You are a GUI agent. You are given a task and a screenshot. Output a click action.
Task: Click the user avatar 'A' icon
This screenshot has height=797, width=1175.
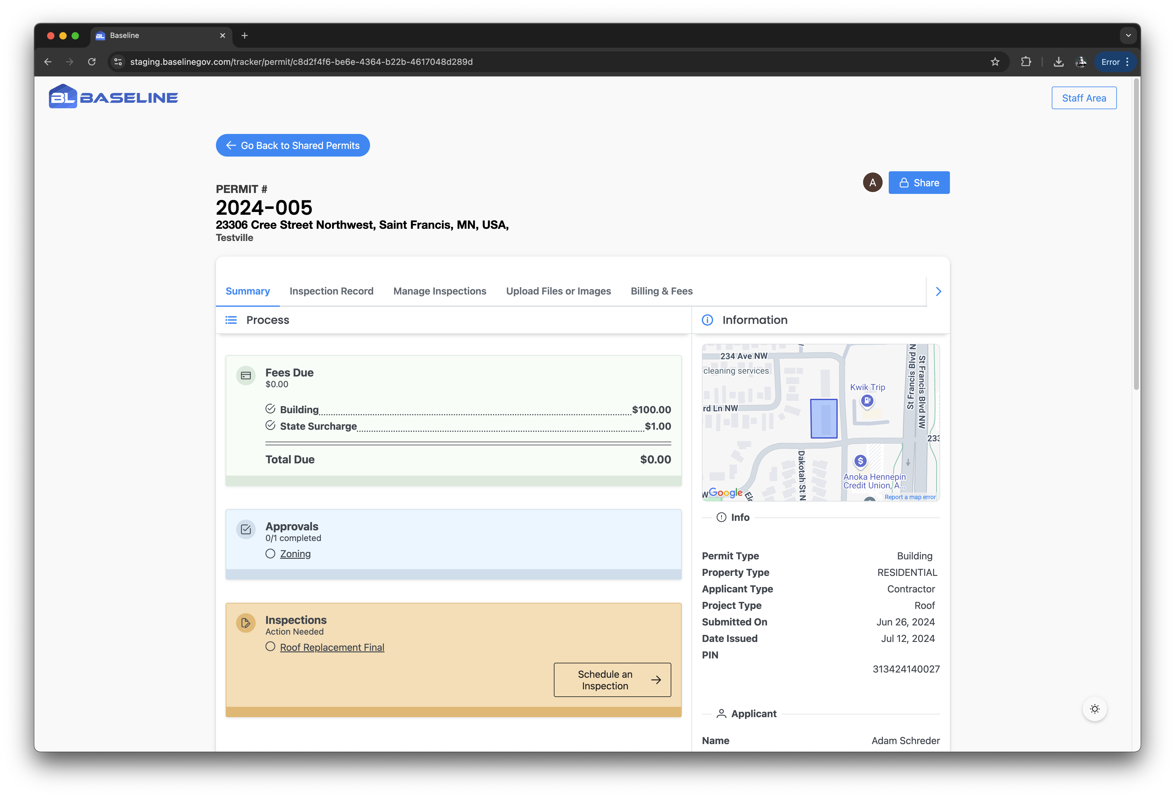click(872, 183)
